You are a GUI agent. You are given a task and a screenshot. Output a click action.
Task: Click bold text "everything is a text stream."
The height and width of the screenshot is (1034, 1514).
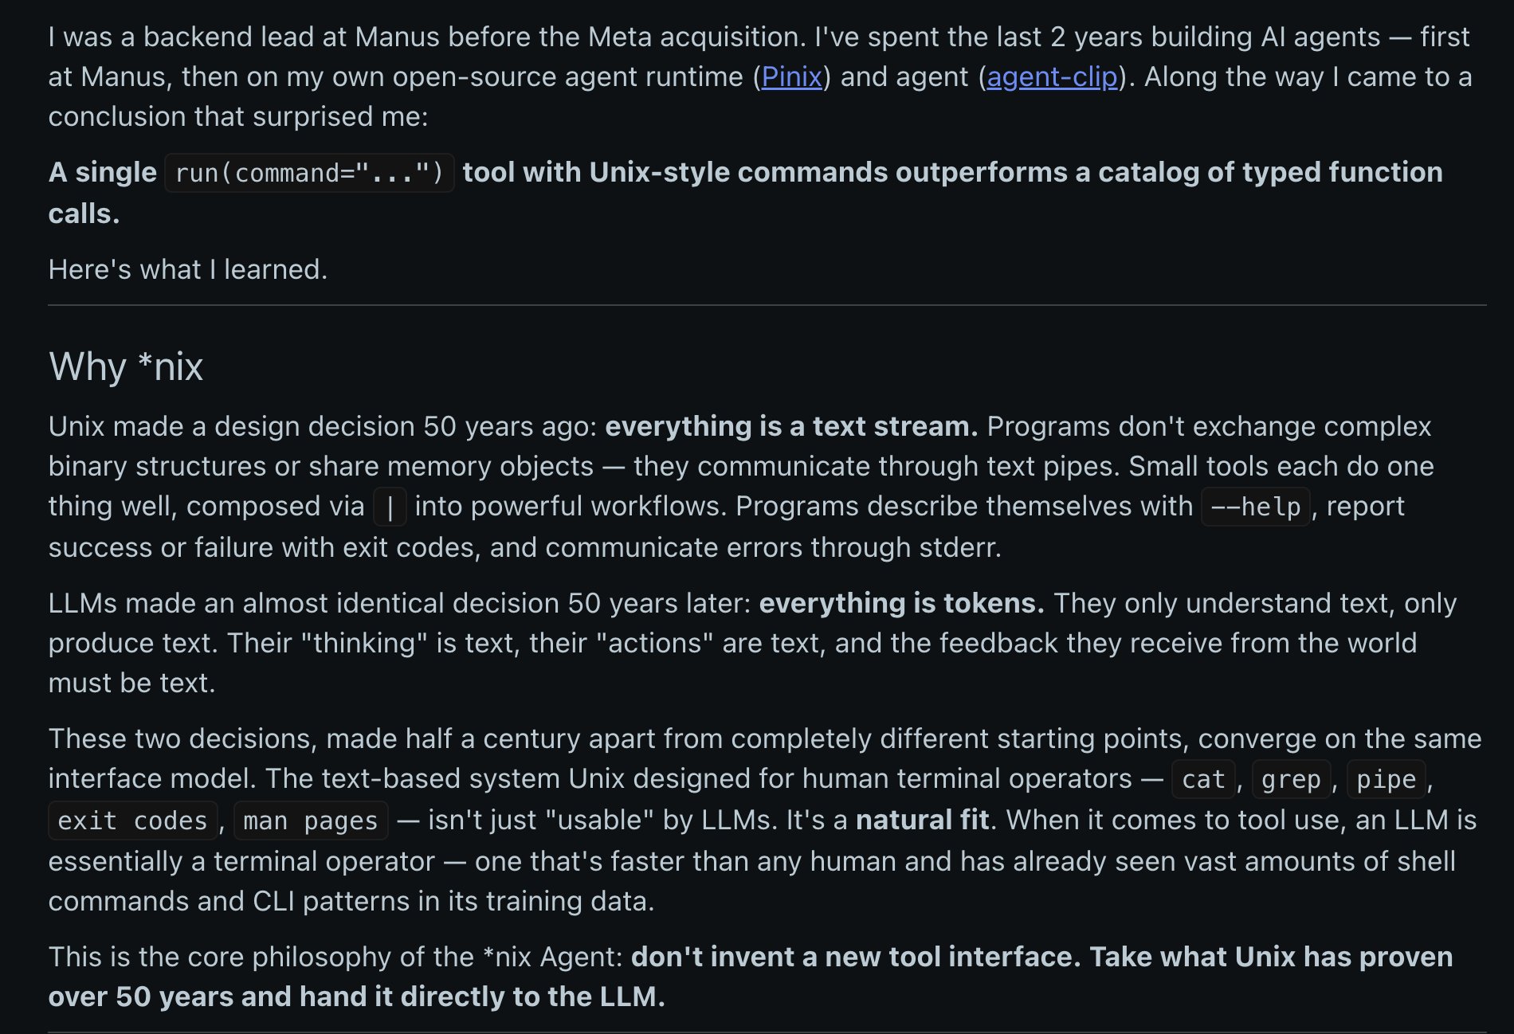click(790, 427)
